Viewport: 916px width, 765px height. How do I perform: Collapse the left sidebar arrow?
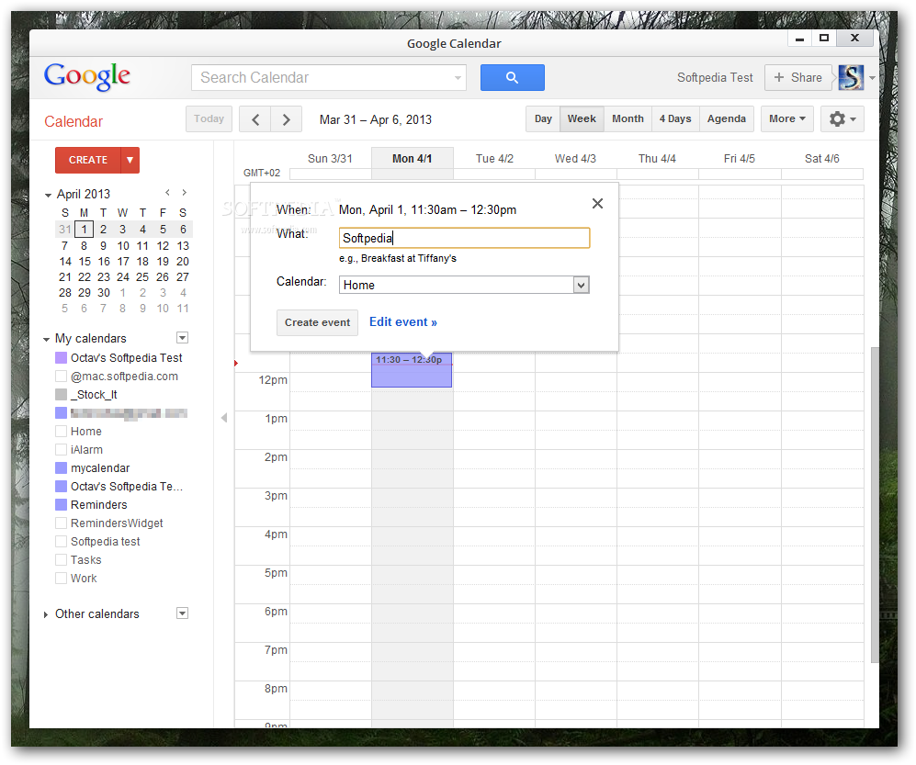[224, 418]
